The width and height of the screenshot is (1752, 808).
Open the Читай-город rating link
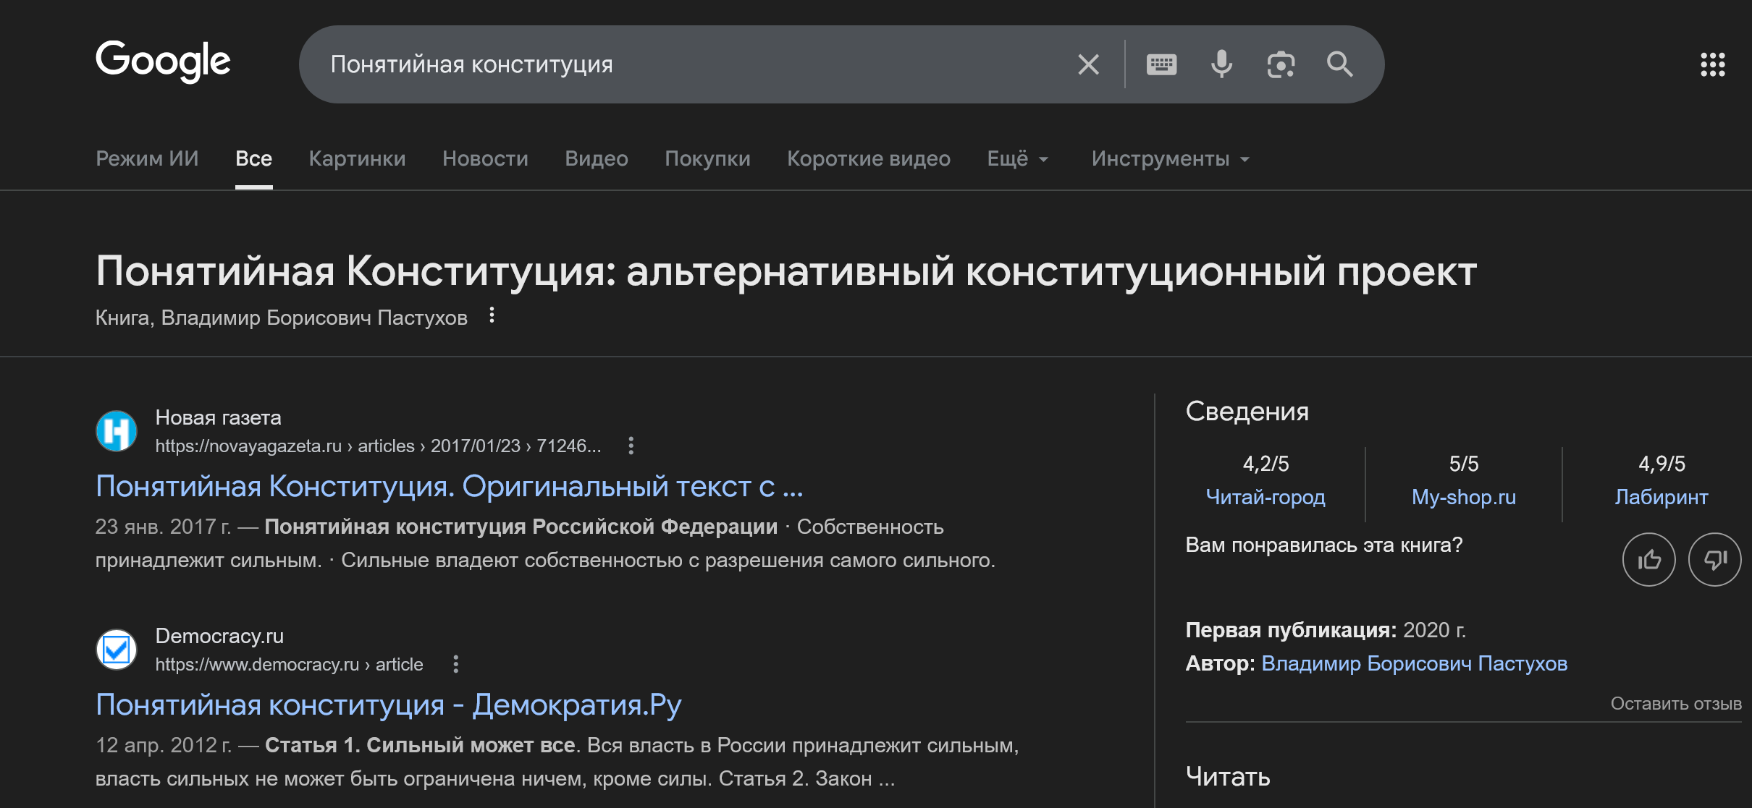click(x=1265, y=497)
